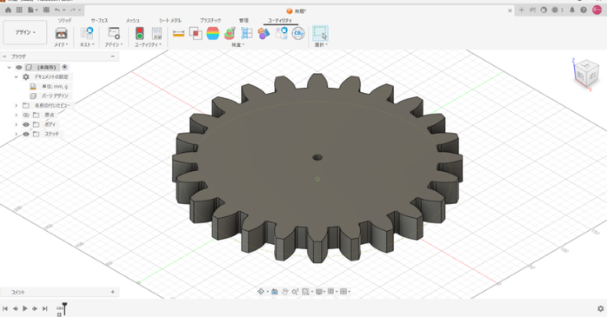Open the 検査 dropdown menu
The height and width of the screenshot is (317, 607).
click(238, 45)
